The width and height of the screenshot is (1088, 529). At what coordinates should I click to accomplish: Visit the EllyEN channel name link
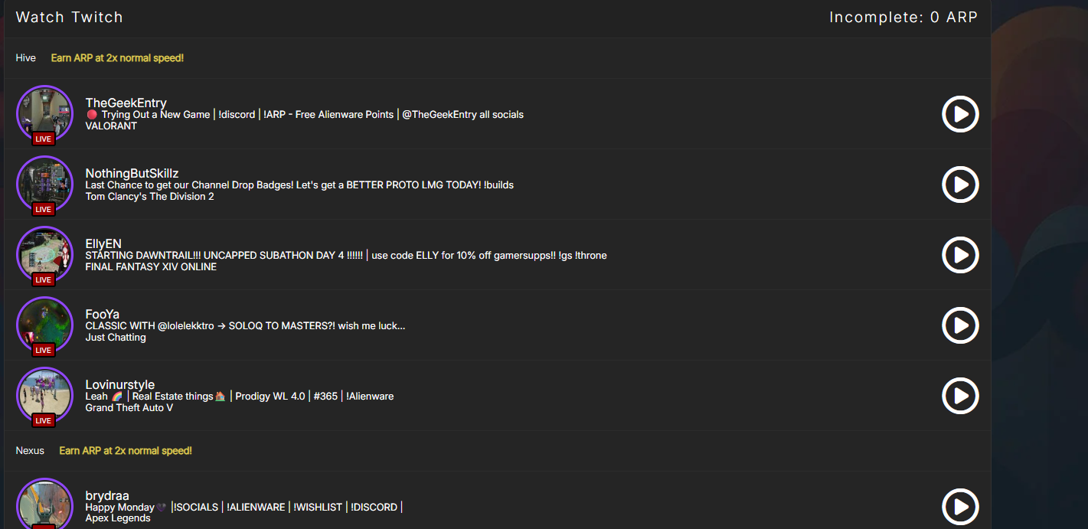(x=103, y=243)
